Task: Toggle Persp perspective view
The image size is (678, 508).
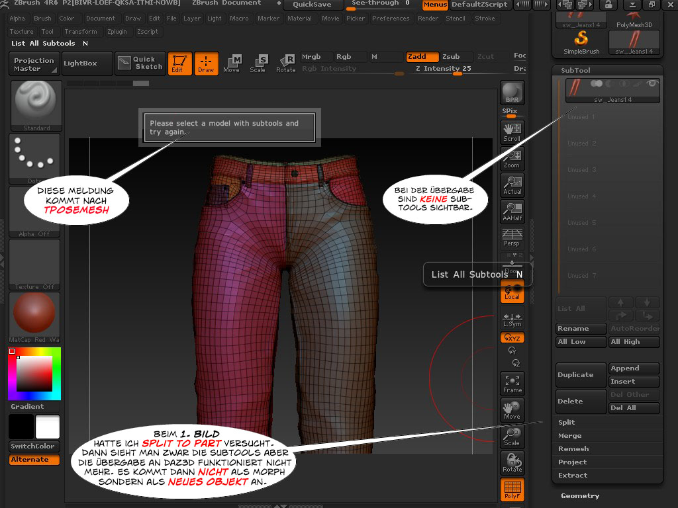Action: point(512,237)
